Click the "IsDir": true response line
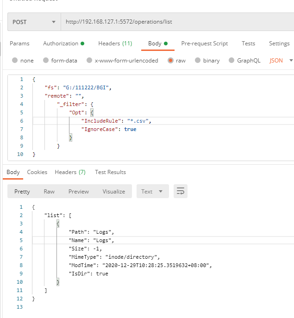294x318 pixels. click(88, 274)
